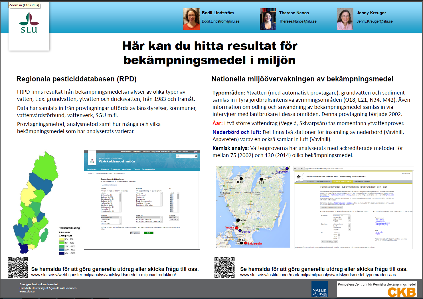Open the Ytvatten tab in the RPD screenshot

tap(137, 169)
